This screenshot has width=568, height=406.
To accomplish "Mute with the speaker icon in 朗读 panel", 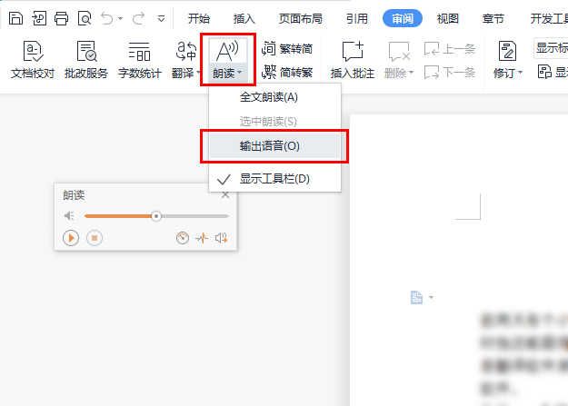I will 69,216.
